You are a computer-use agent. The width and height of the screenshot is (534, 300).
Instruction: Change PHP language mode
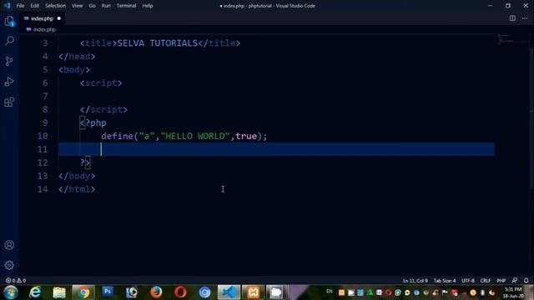[501, 281]
